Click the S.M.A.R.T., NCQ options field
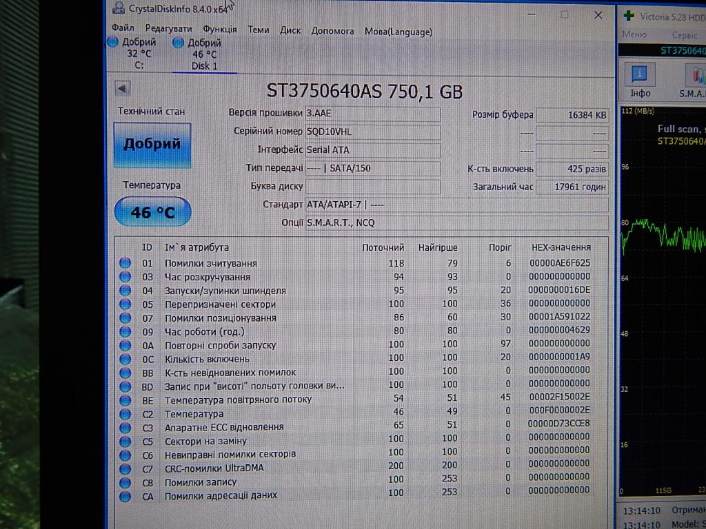Screen dimensions: 706x529 (x=456, y=222)
